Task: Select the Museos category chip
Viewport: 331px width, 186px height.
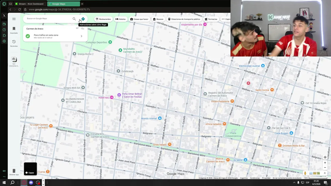Action: [x=158, y=19]
